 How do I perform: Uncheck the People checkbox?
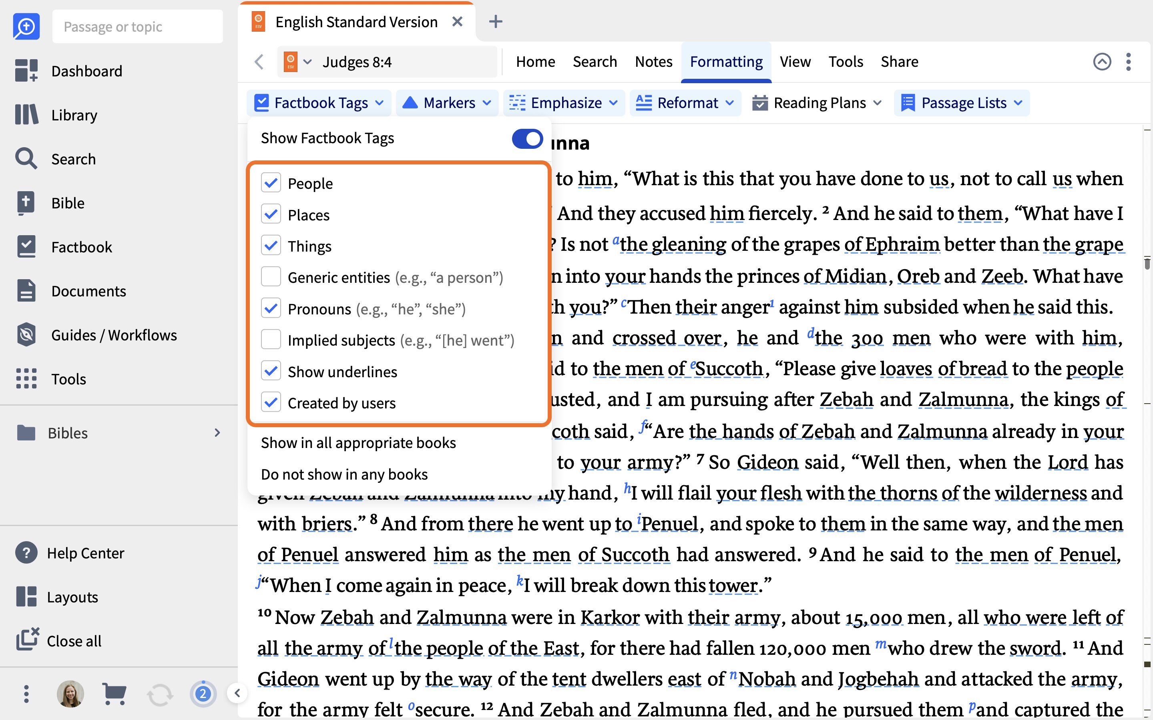click(x=271, y=183)
